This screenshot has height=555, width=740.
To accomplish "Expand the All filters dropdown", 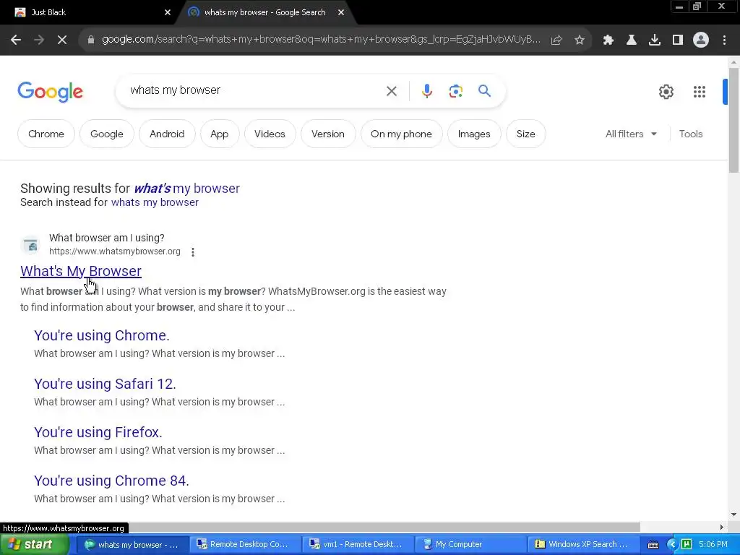I will coord(632,134).
